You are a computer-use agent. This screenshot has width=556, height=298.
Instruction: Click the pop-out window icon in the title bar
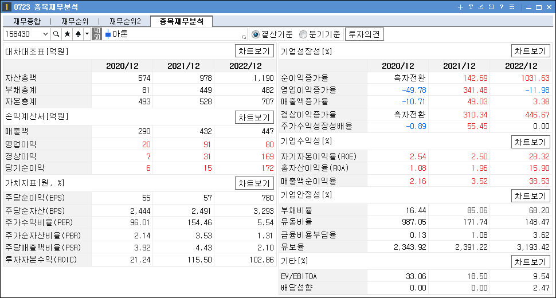(x=491, y=7)
